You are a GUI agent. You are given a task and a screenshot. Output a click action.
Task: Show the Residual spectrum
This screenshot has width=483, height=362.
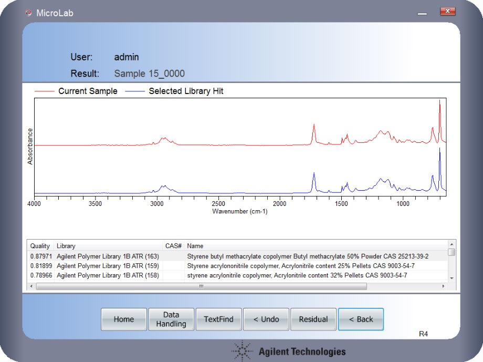pyautogui.click(x=313, y=319)
